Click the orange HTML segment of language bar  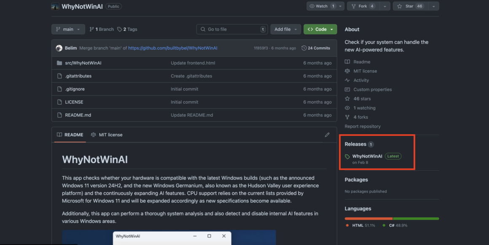point(368,219)
